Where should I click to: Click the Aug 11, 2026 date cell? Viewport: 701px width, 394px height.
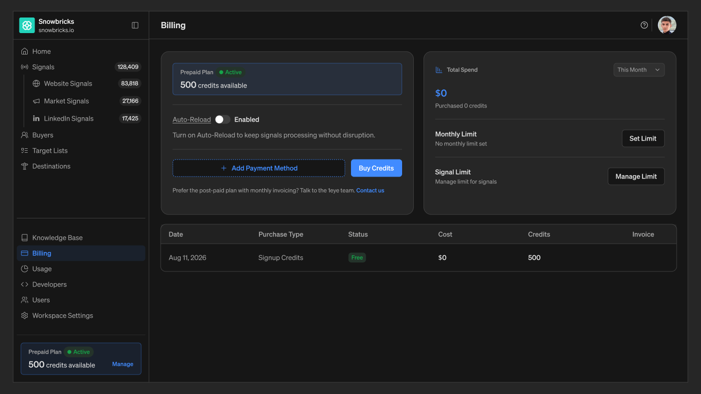point(187,258)
